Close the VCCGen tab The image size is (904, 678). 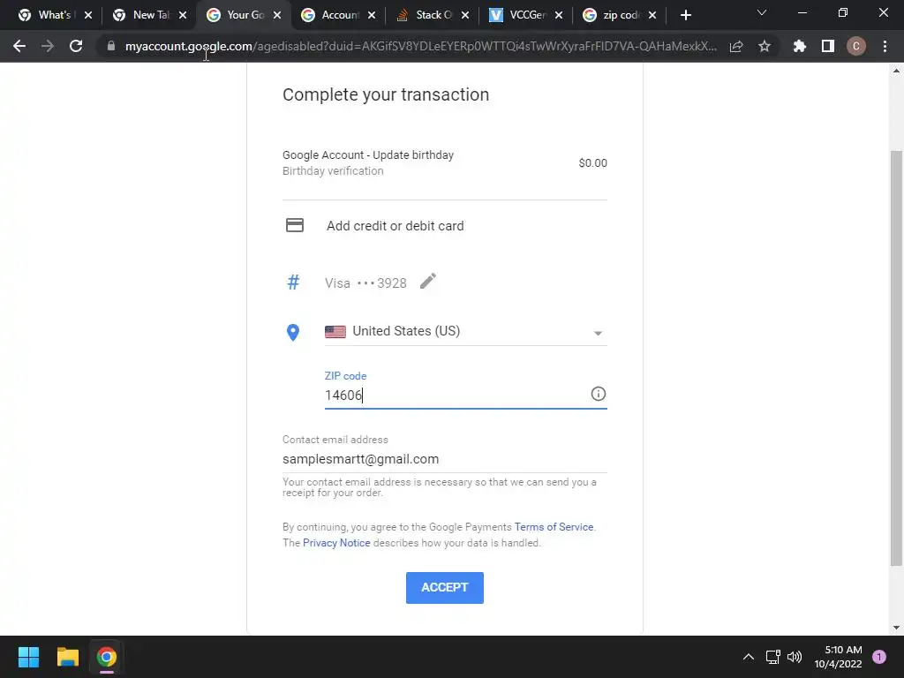[x=559, y=15]
